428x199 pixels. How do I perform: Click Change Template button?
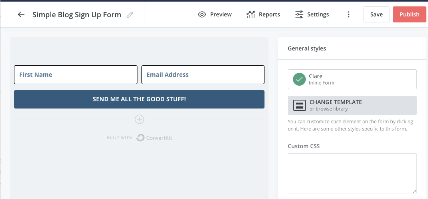point(352,105)
